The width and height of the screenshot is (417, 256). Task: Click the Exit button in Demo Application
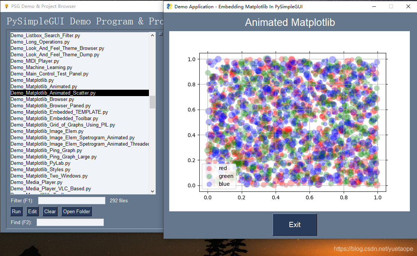point(295,225)
